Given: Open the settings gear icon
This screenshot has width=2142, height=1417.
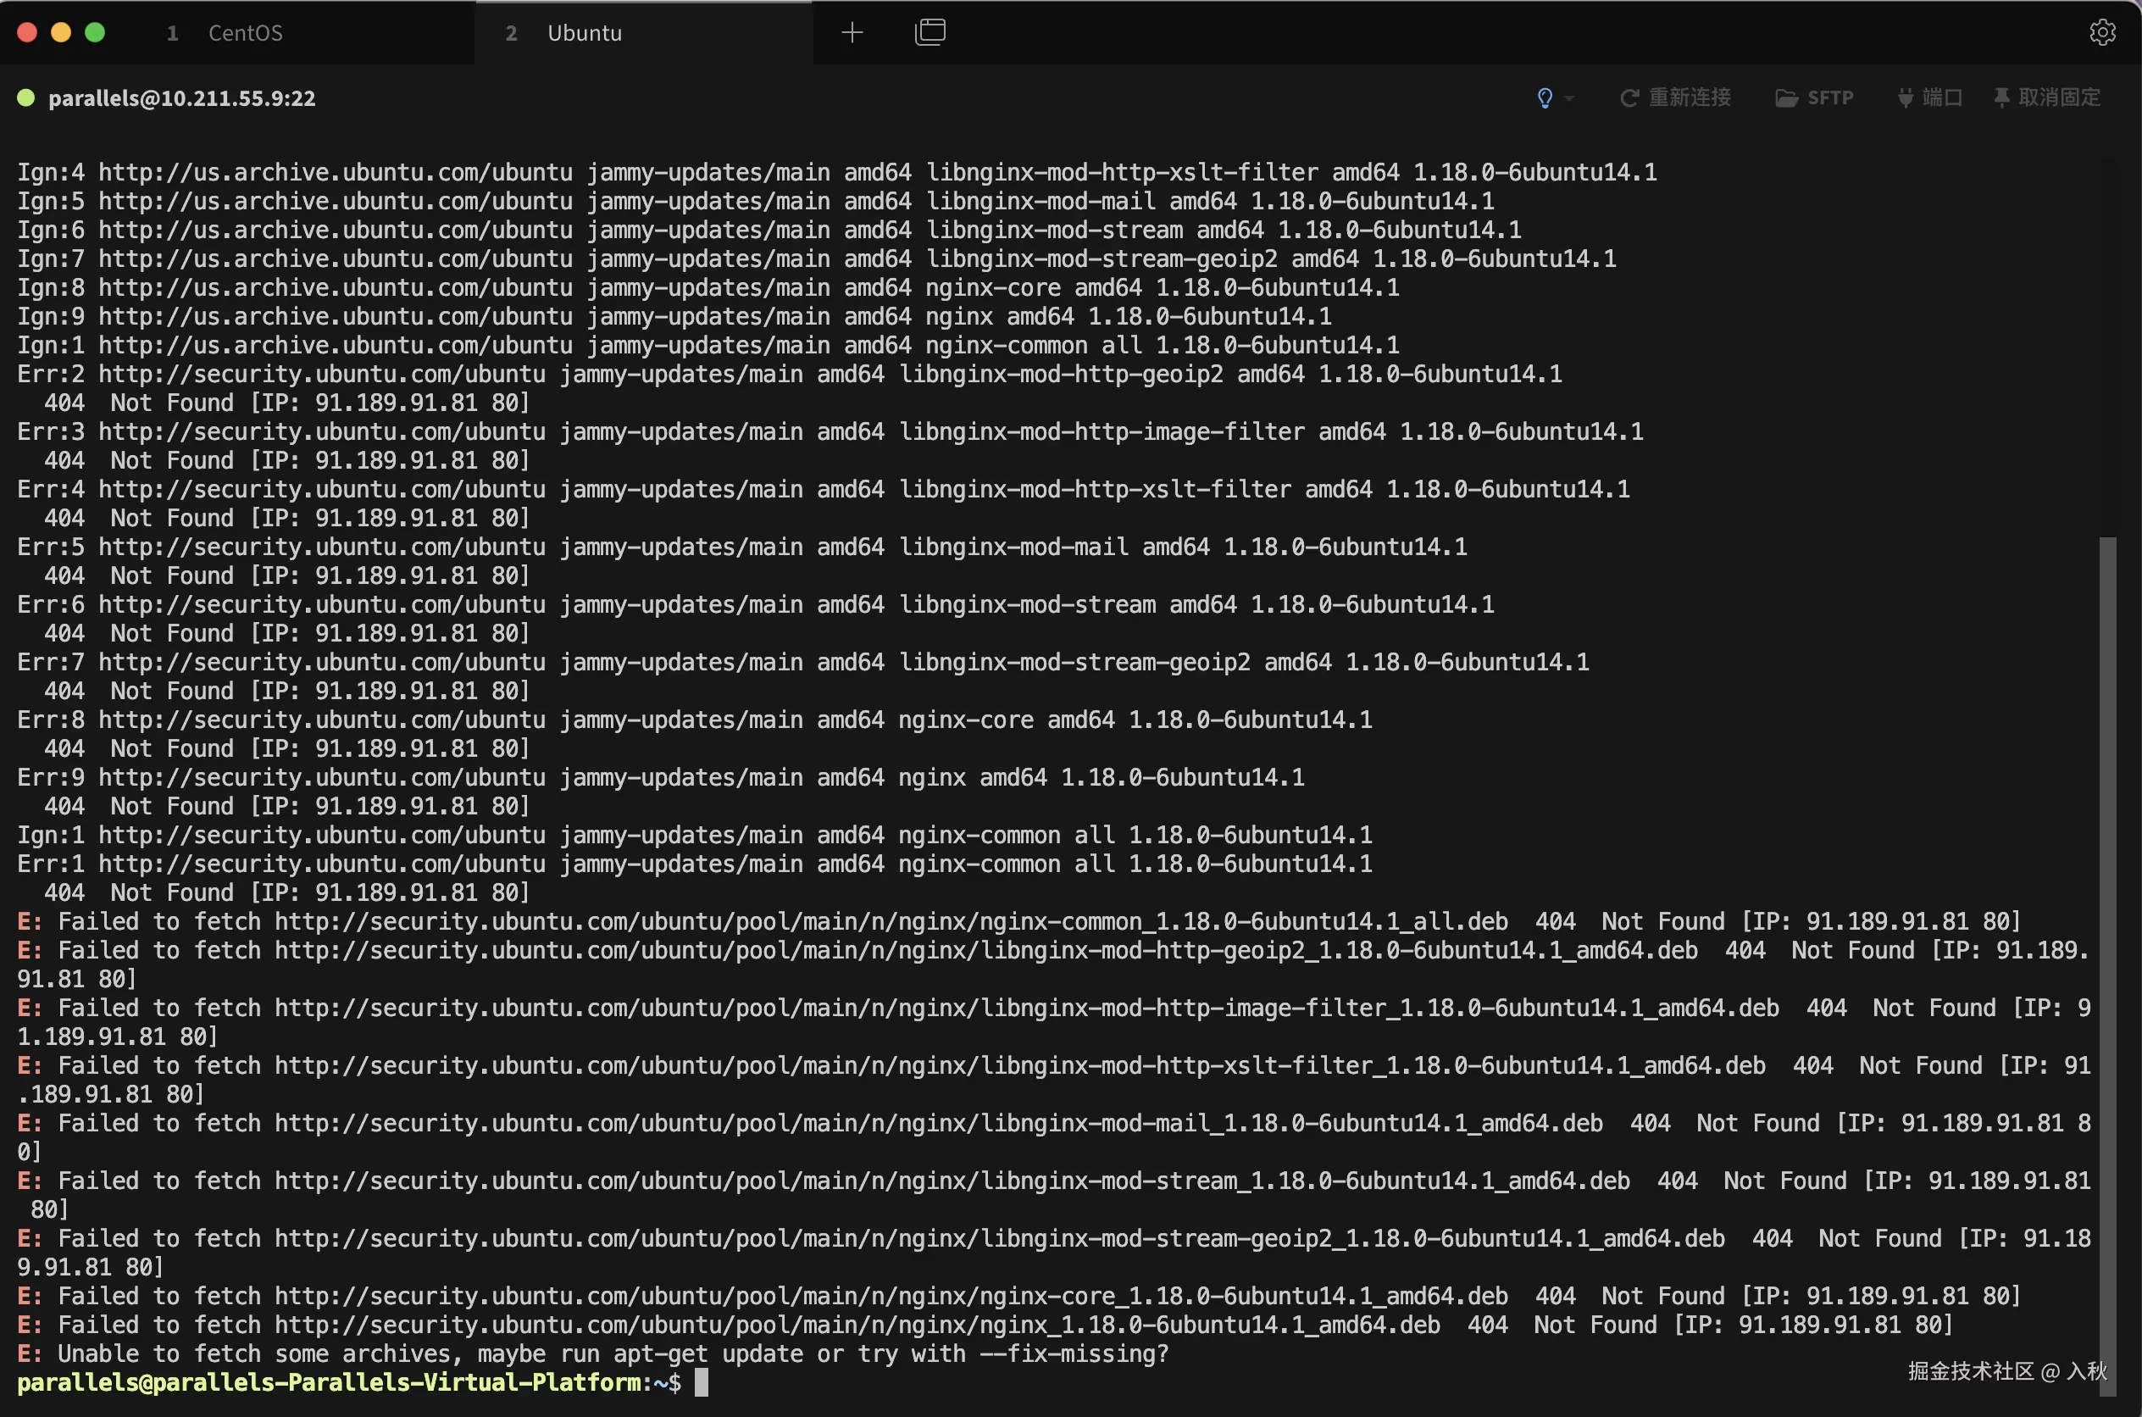Looking at the screenshot, I should (x=2102, y=32).
